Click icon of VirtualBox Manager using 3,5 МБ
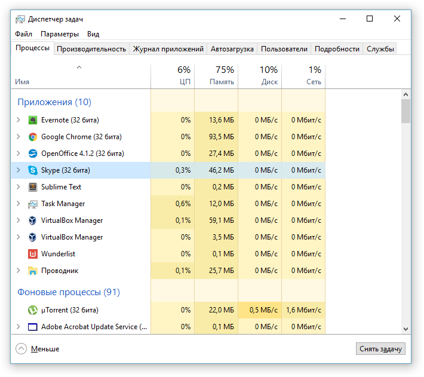The width and height of the screenshot is (424, 377). click(33, 237)
